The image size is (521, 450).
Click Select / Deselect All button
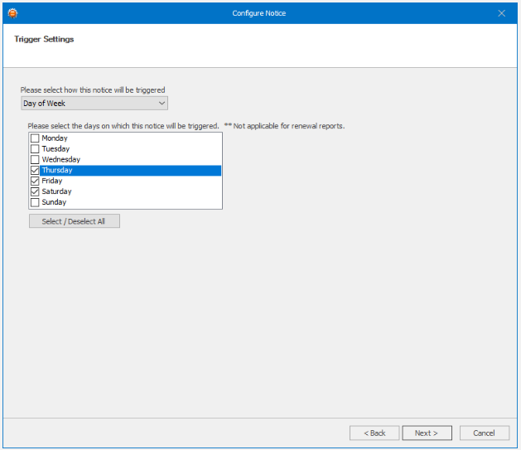click(x=75, y=221)
